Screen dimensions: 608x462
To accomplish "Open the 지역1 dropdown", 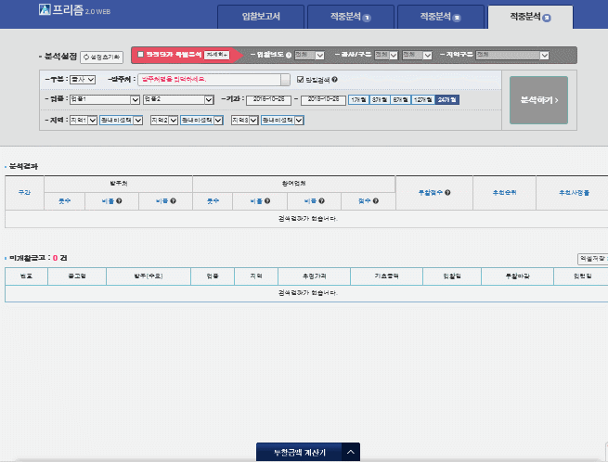I will [84, 121].
